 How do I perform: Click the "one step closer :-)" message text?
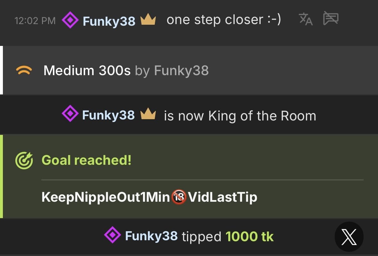tap(224, 20)
